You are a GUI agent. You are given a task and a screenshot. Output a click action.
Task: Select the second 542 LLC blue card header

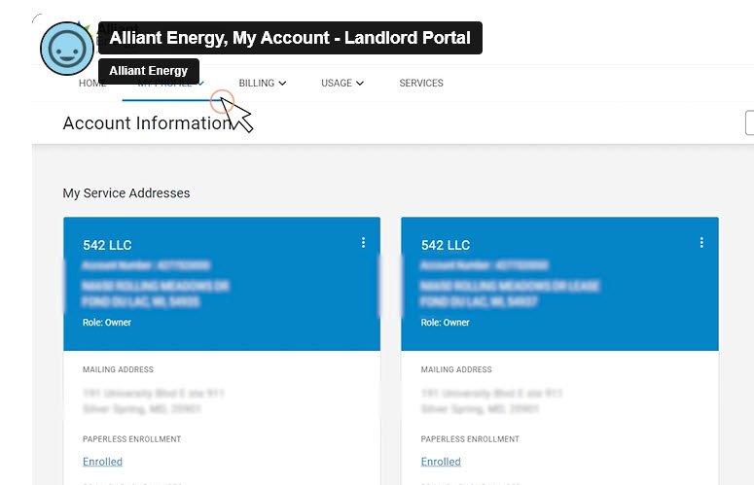(x=559, y=284)
